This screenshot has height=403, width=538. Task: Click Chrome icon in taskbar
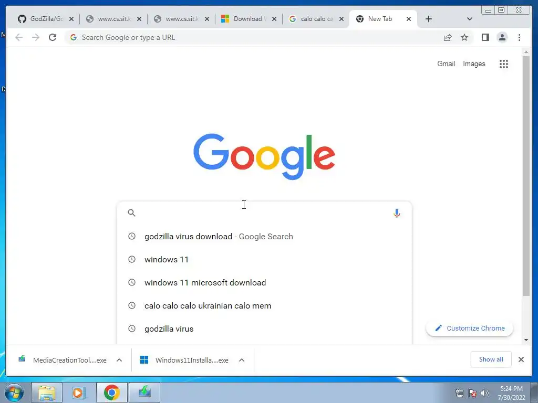click(111, 393)
